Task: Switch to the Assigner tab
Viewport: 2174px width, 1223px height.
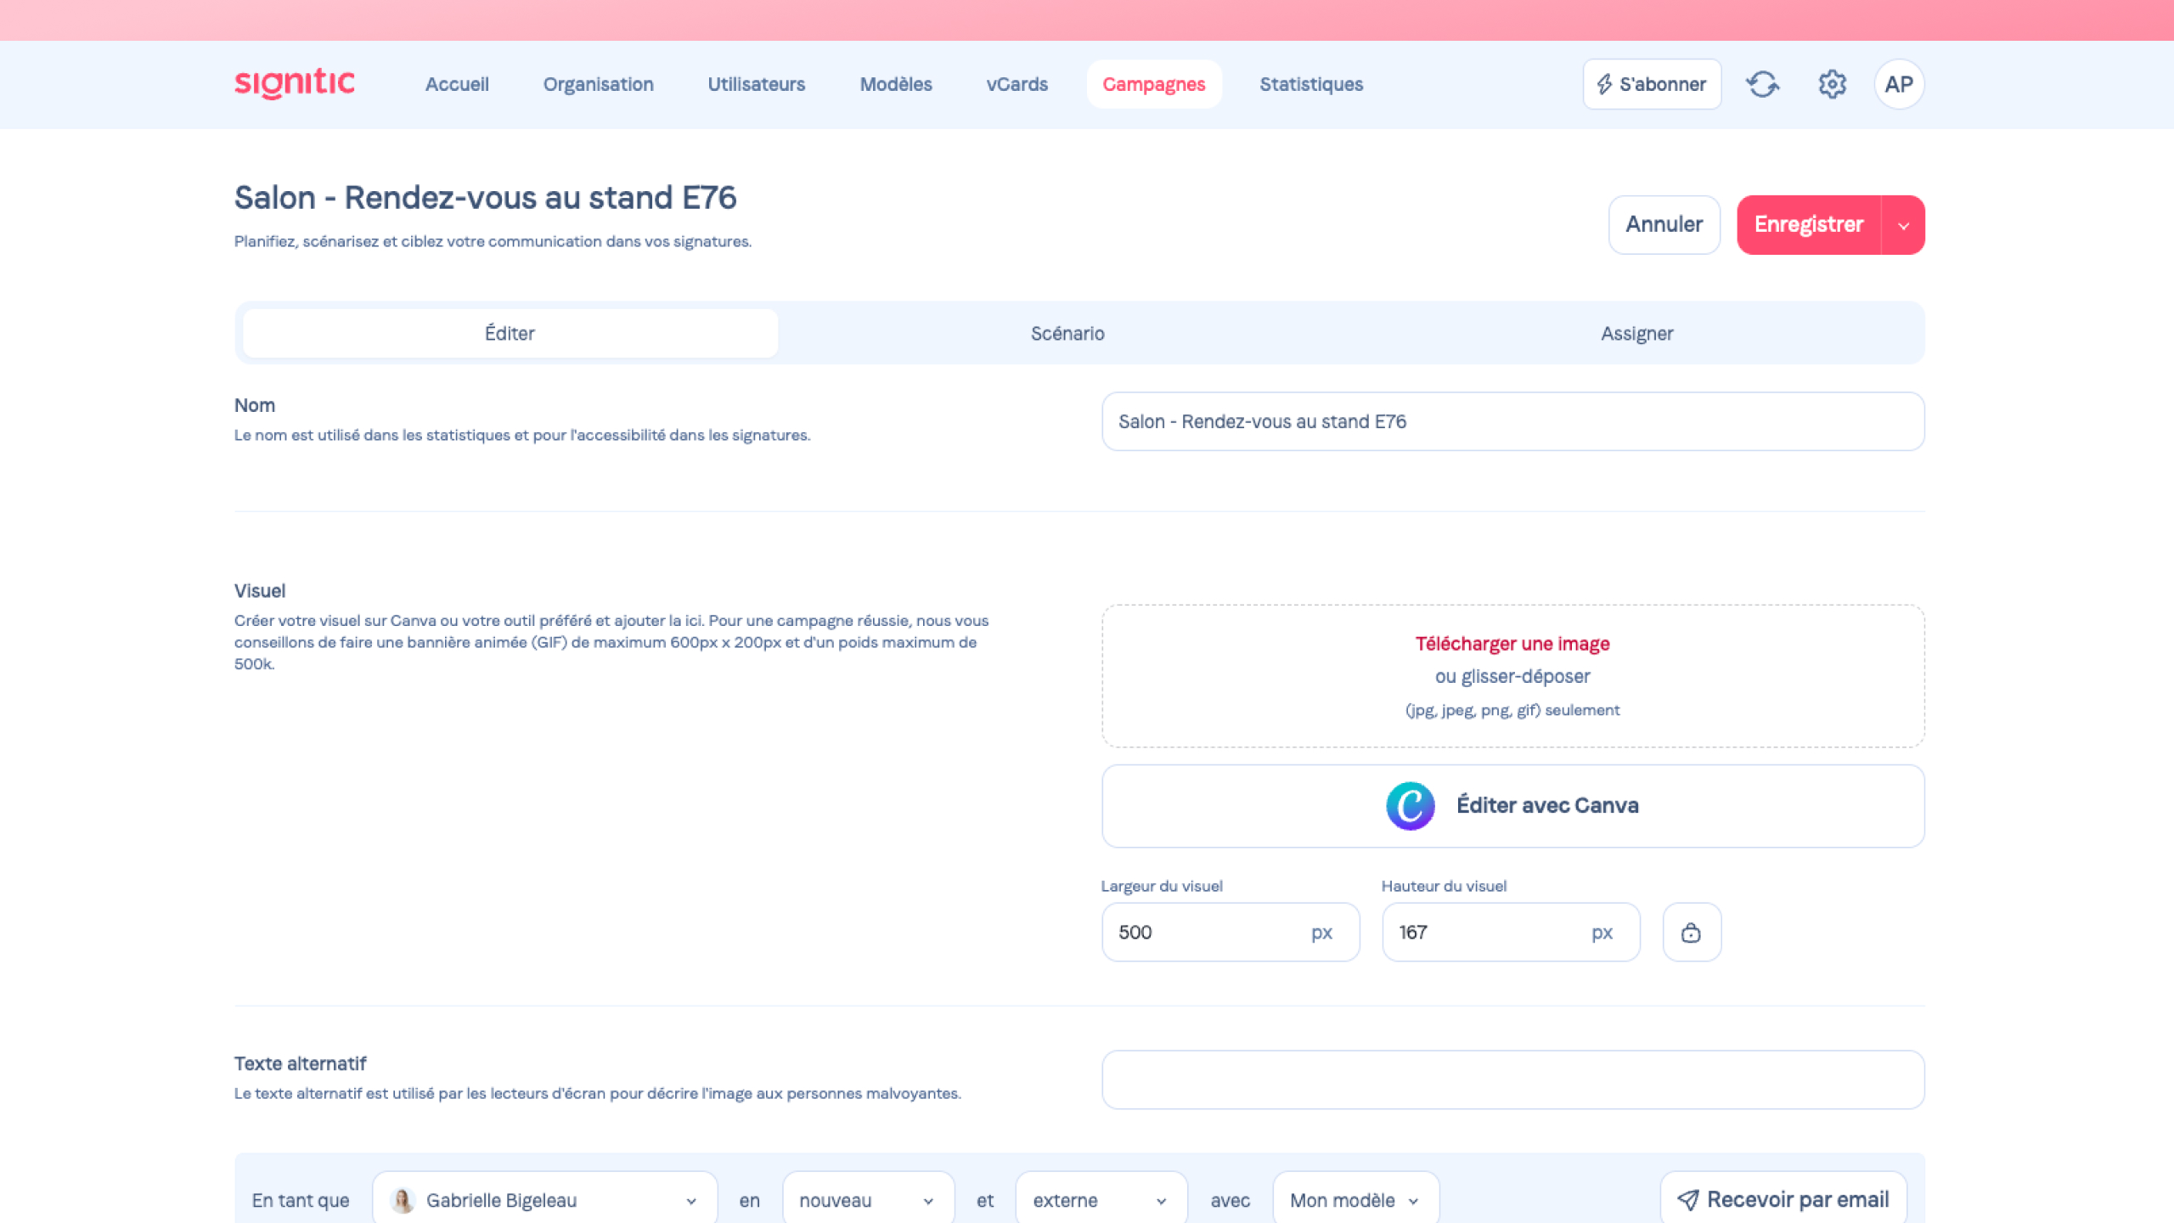Action: 1636,334
